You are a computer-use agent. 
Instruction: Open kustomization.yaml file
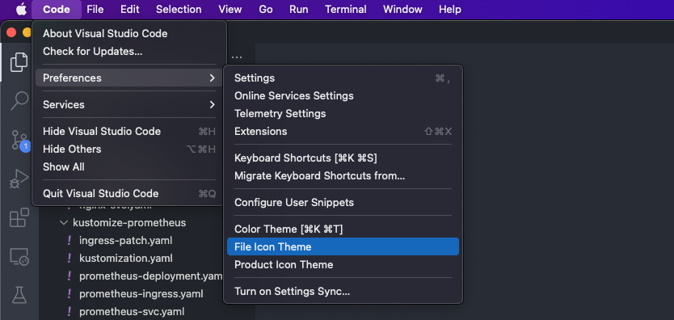(x=126, y=258)
